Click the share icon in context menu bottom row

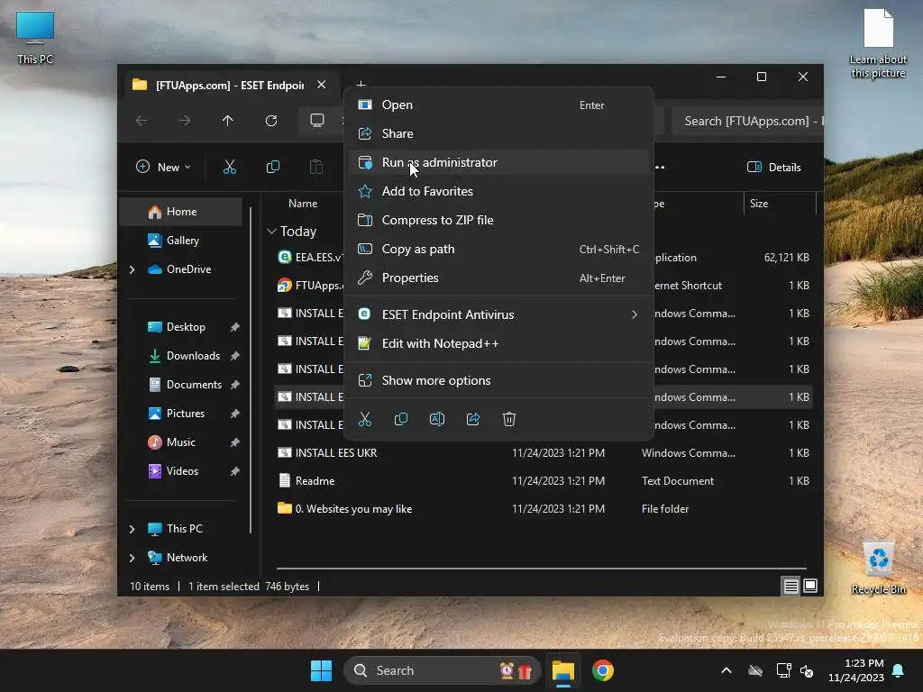pos(473,419)
